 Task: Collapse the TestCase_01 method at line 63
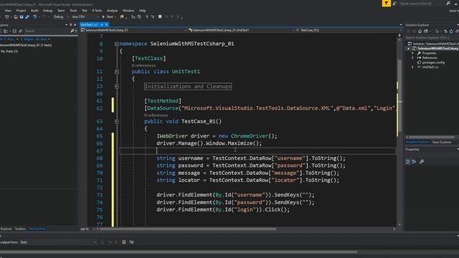[x=117, y=121]
